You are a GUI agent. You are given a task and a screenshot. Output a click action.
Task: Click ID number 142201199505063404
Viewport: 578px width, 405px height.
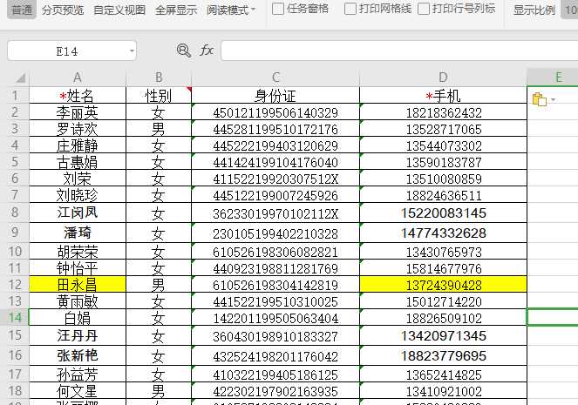pyautogui.click(x=275, y=317)
